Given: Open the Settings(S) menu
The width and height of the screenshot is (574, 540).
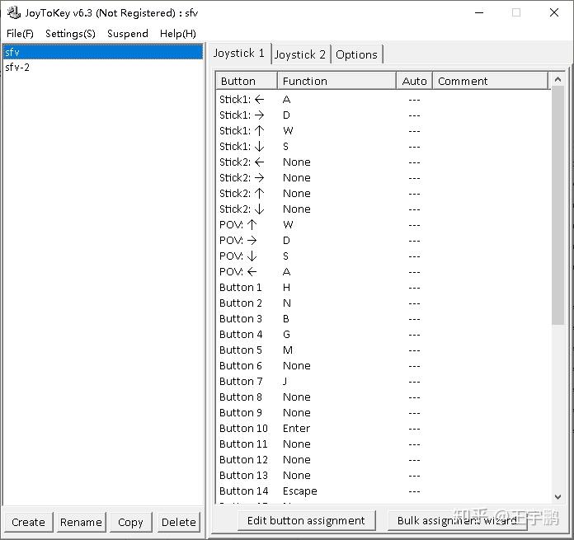Looking at the screenshot, I should (x=70, y=34).
